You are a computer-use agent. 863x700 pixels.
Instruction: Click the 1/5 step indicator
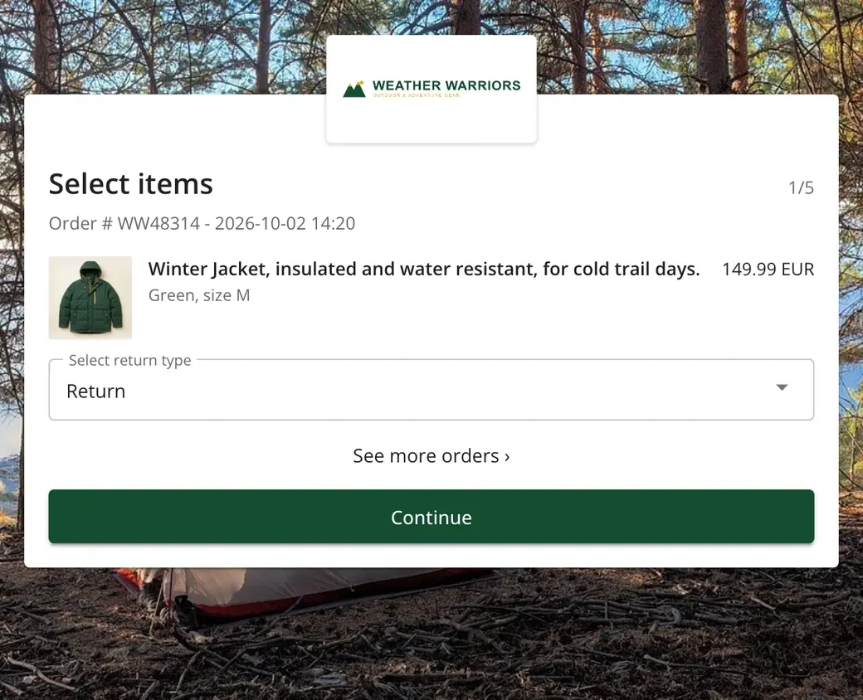pyautogui.click(x=801, y=187)
